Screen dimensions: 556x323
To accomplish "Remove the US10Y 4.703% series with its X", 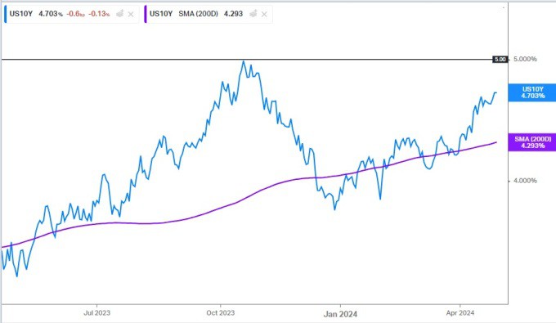I will click(x=131, y=14).
